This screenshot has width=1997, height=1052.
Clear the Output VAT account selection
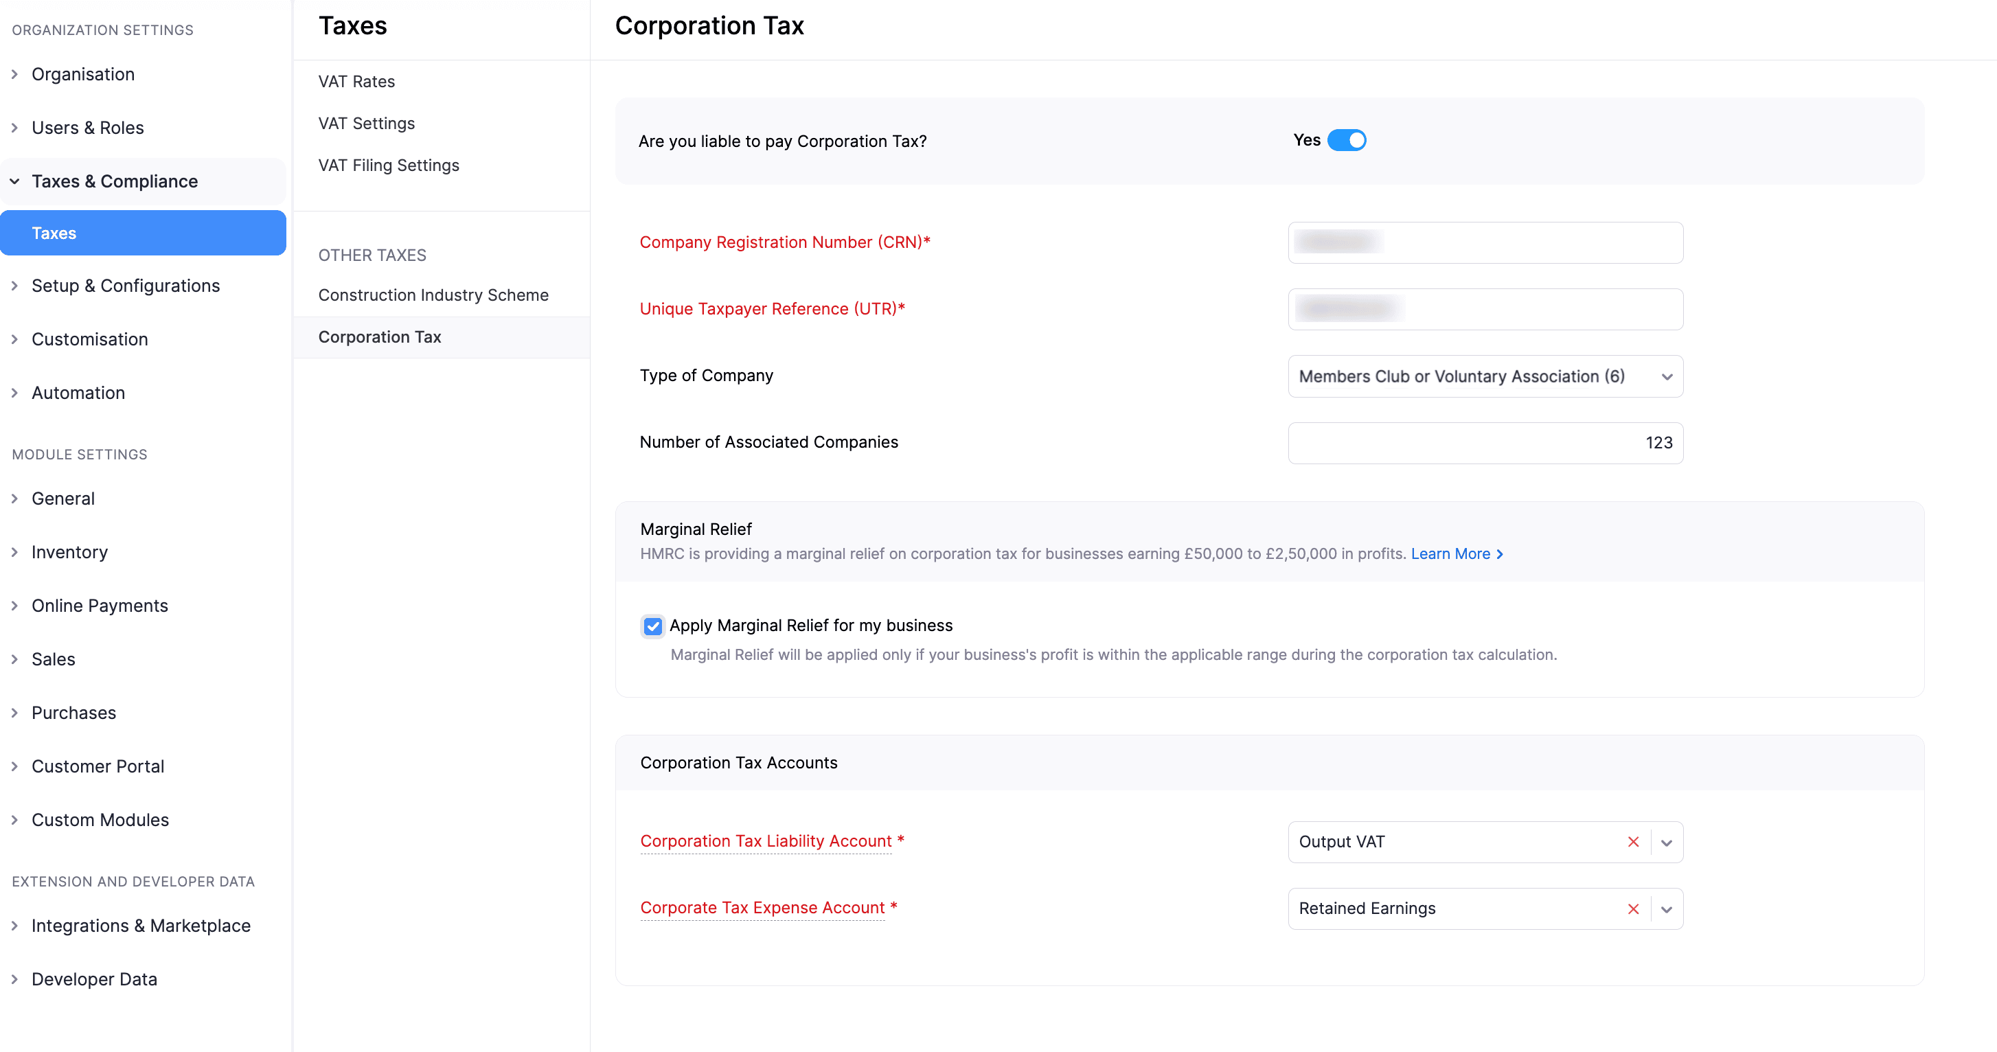pyautogui.click(x=1634, y=842)
